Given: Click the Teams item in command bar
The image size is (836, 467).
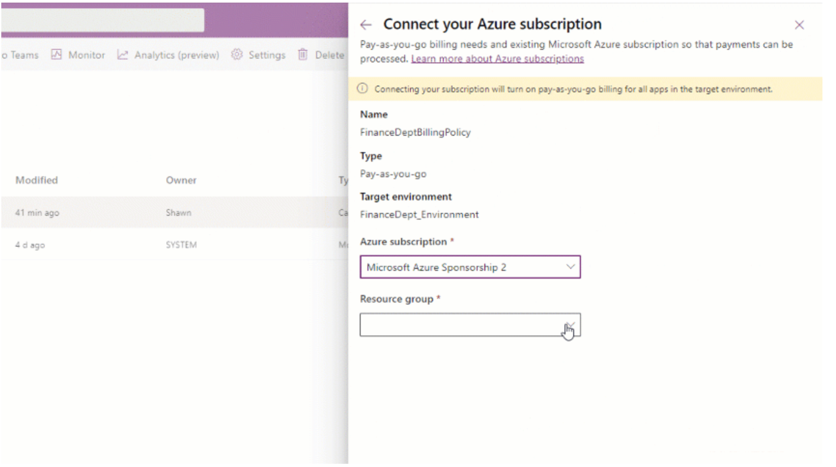Looking at the screenshot, I should click(21, 55).
